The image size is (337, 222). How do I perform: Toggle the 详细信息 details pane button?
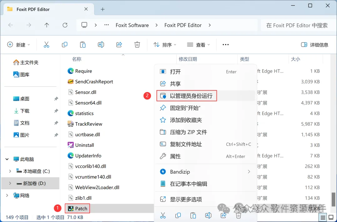[315, 45]
